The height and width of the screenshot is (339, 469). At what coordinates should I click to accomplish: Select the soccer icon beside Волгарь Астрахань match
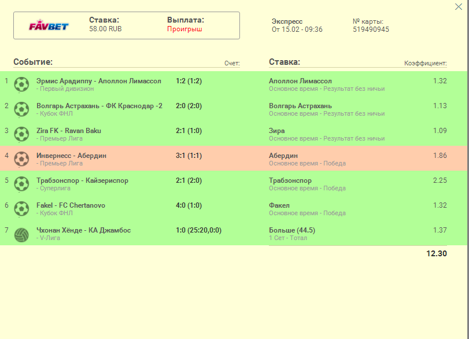pyautogui.click(x=21, y=109)
